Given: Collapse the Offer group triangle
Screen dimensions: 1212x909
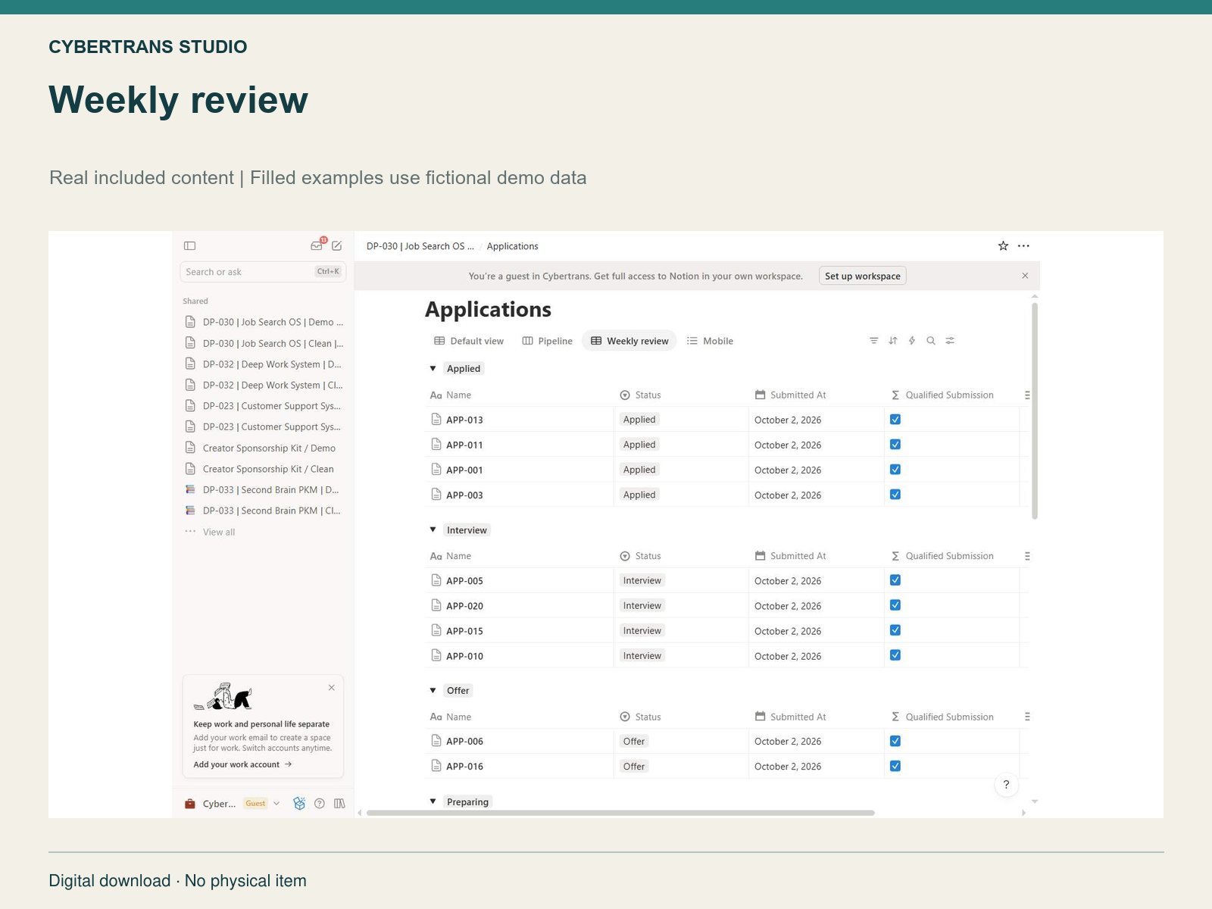Looking at the screenshot, I should coord(433,691).
